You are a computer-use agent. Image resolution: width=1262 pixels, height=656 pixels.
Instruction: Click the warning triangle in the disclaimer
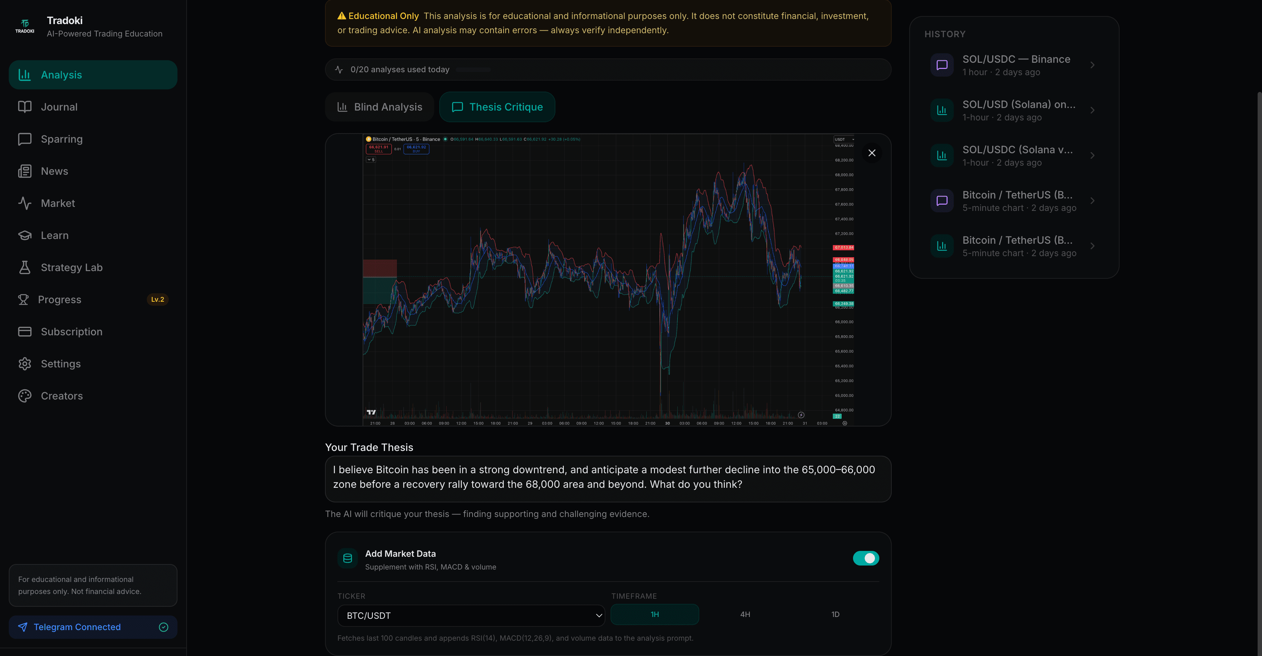[x=341, y=16]
